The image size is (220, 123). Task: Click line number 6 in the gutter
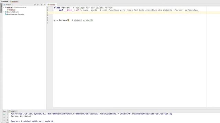47,20
